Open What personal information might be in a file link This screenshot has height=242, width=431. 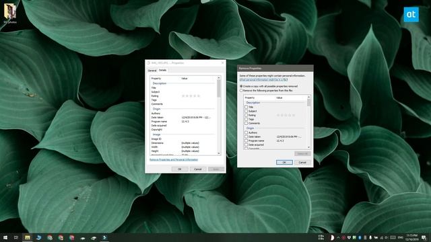[263, 79]
